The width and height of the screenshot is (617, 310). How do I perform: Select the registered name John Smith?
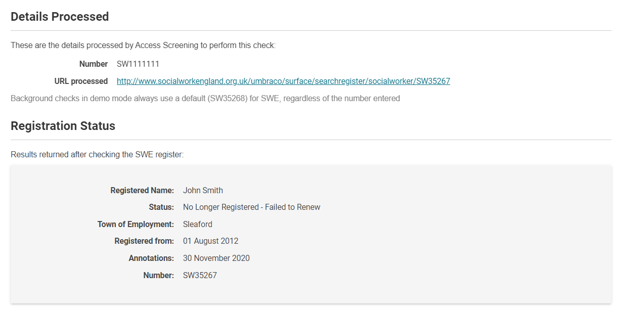click(x=203, y=191)
